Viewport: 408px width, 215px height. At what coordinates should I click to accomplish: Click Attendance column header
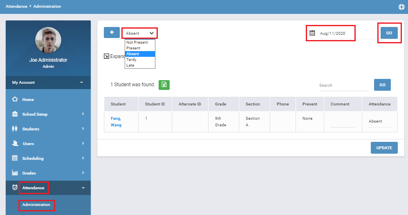[379, 104]
